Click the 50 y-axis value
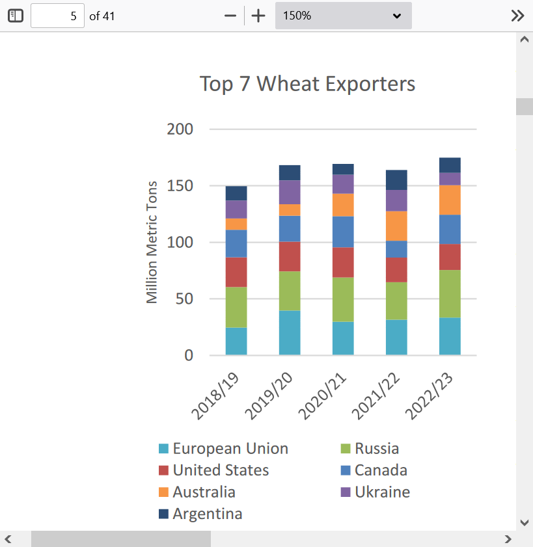 [x=184, y=299]
